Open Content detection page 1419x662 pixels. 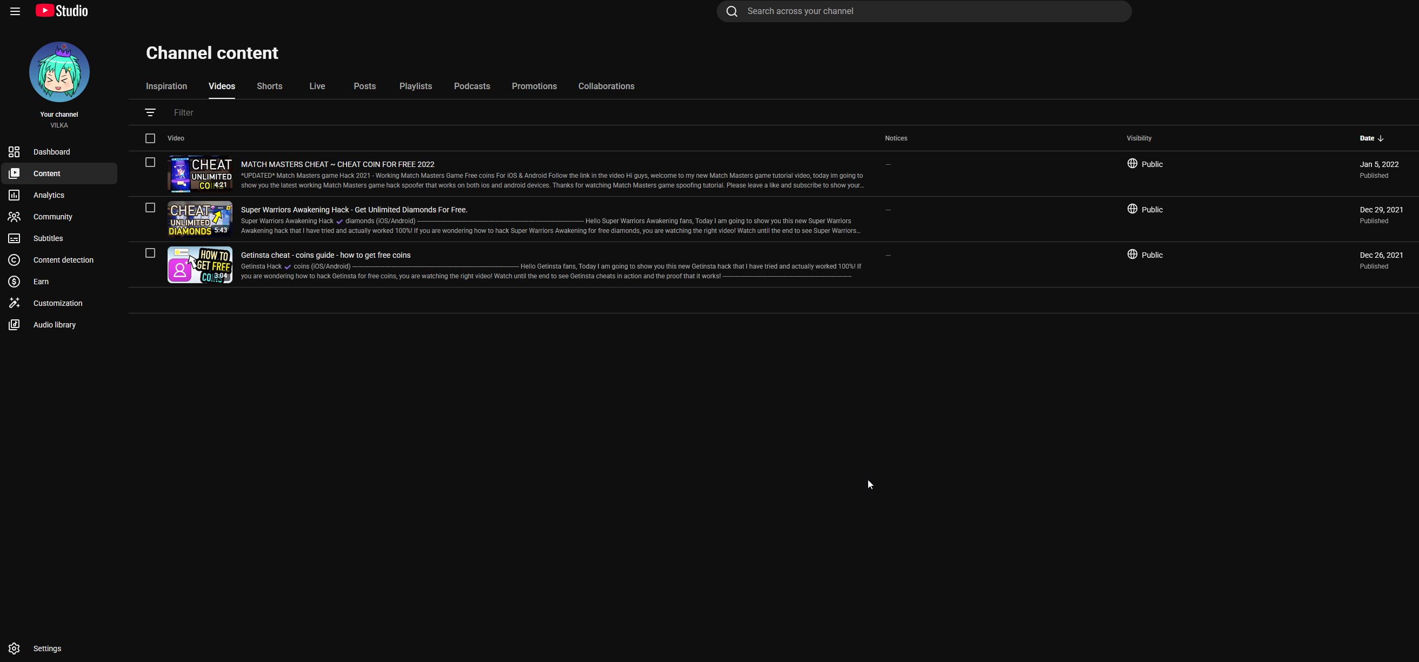(x=59, y=260)
